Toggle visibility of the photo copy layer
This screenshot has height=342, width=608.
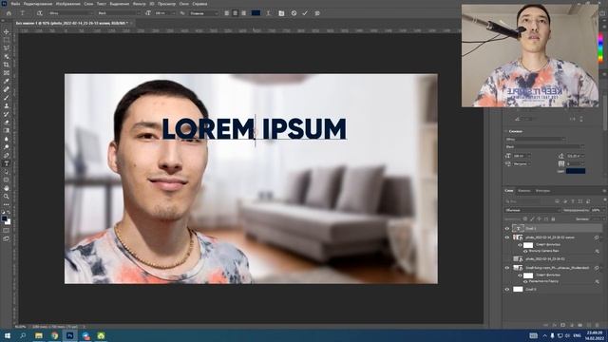tap(506, 237)
